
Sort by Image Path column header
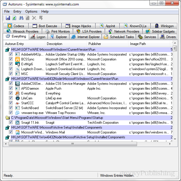pos(149,44)
